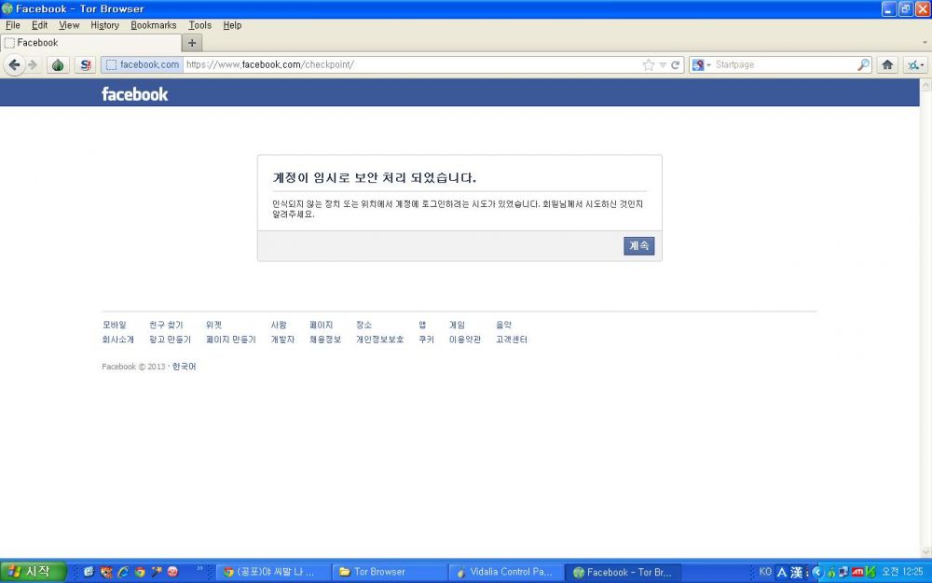
Task: Click the facebook logo in header
Action: 135,94
